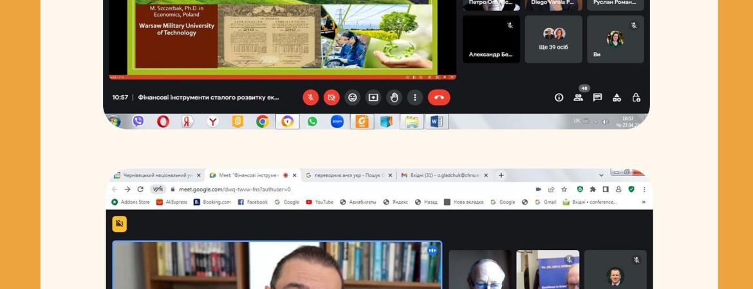Click the Windows Start orb
The height and width of the screenshot is (289, 753).
(x=115, y=121)
